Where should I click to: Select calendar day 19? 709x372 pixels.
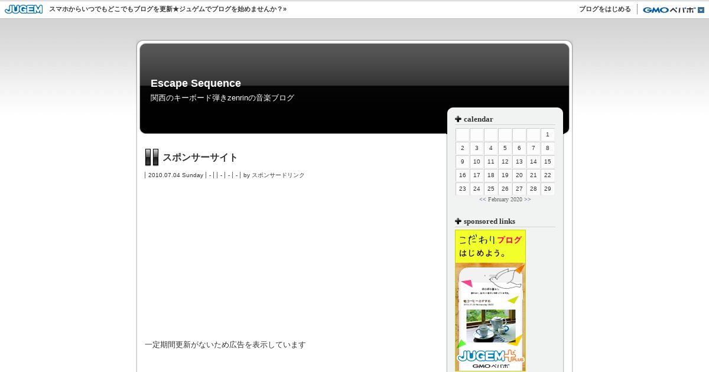(505, 175)
